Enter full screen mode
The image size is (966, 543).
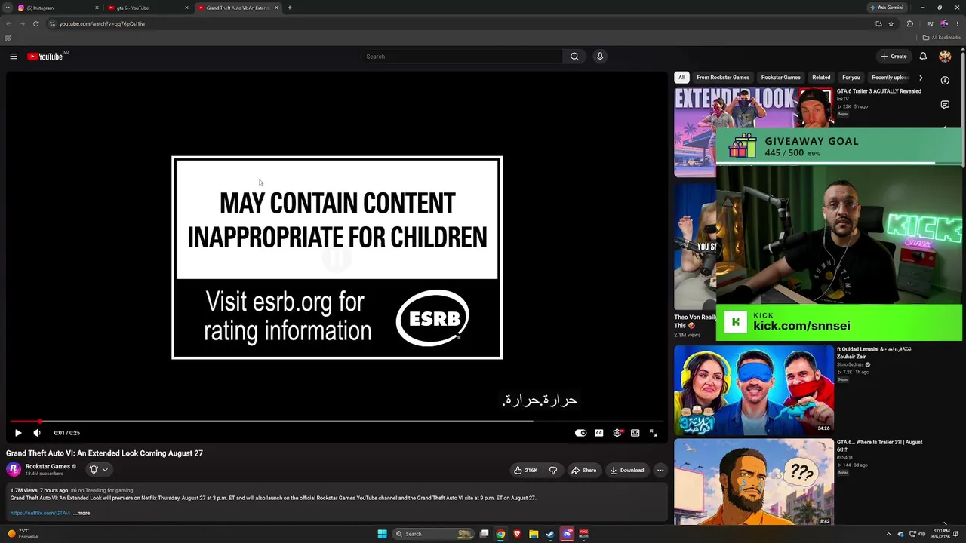click(x=654, y=433)
